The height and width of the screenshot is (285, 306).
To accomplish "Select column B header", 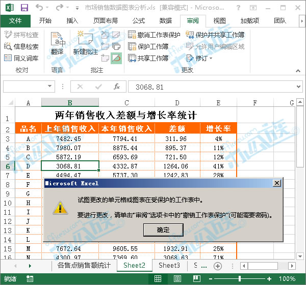I will click(70, 102).
